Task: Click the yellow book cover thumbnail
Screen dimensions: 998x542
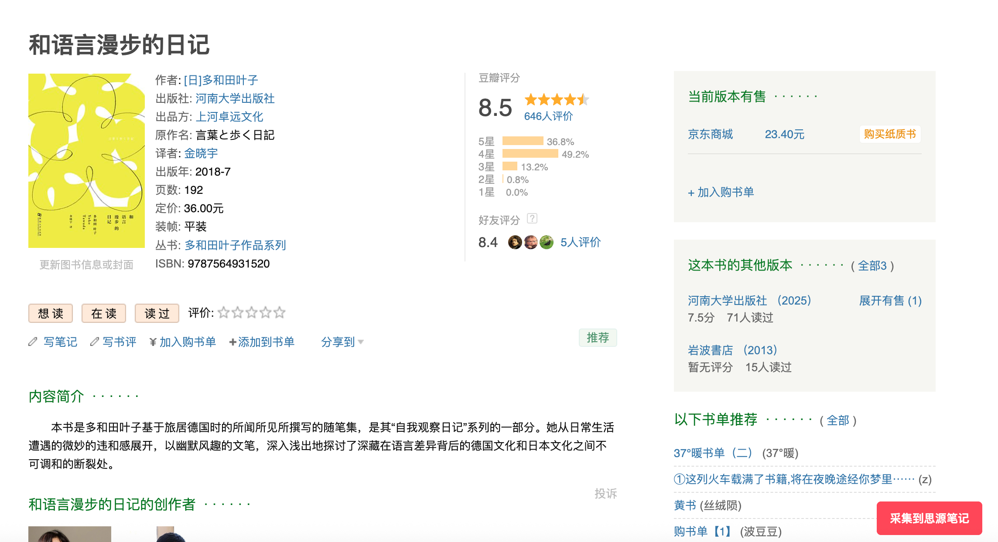Action: tap(86, 161)
